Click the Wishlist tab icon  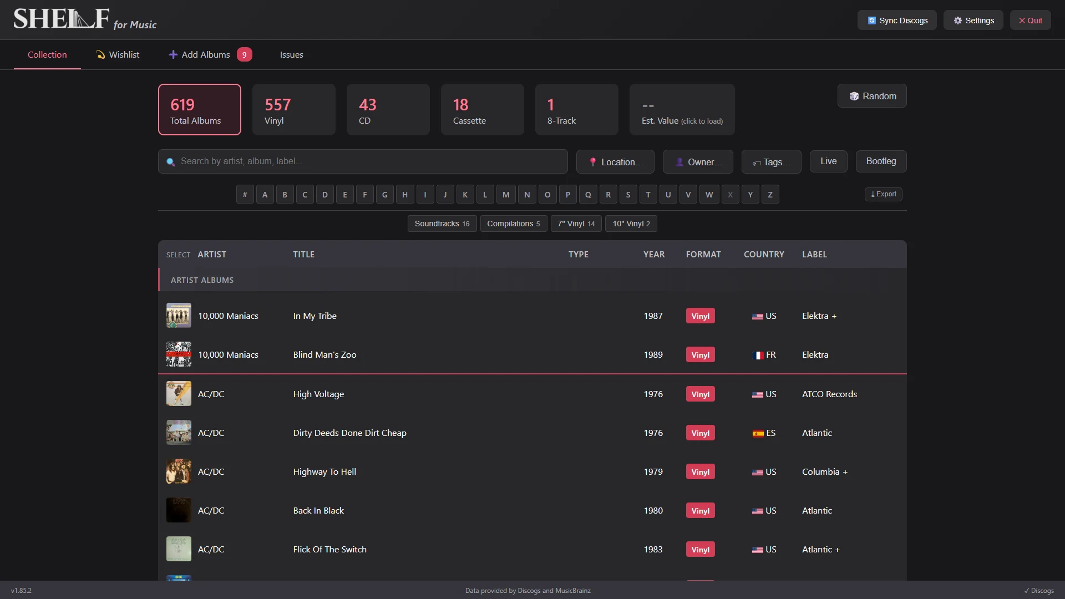(100, 54)
